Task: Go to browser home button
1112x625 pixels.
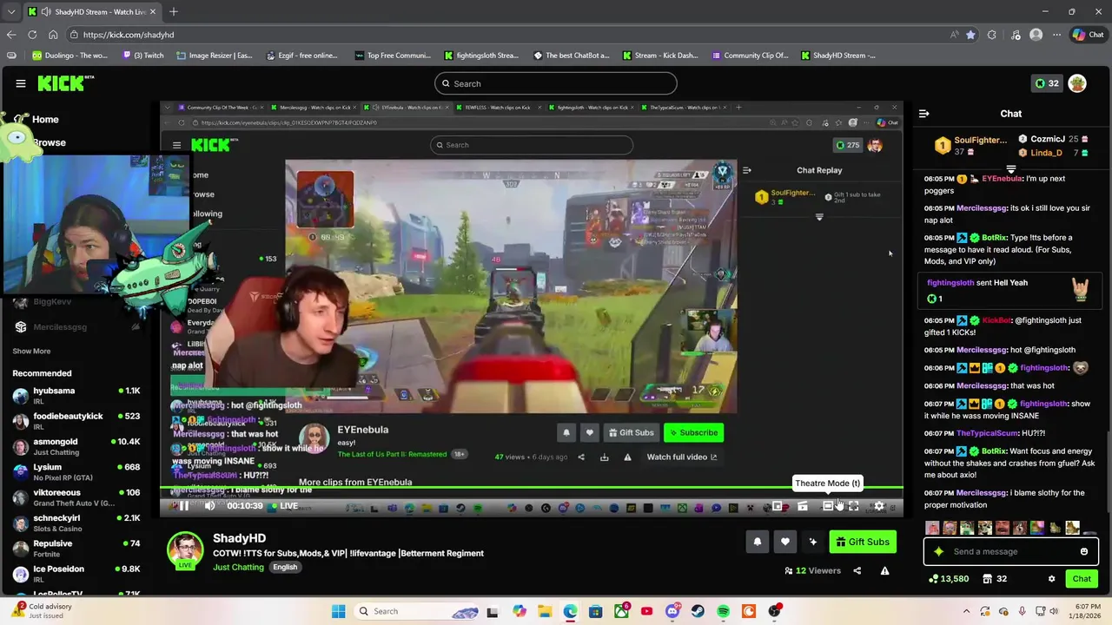Action: 53,35
